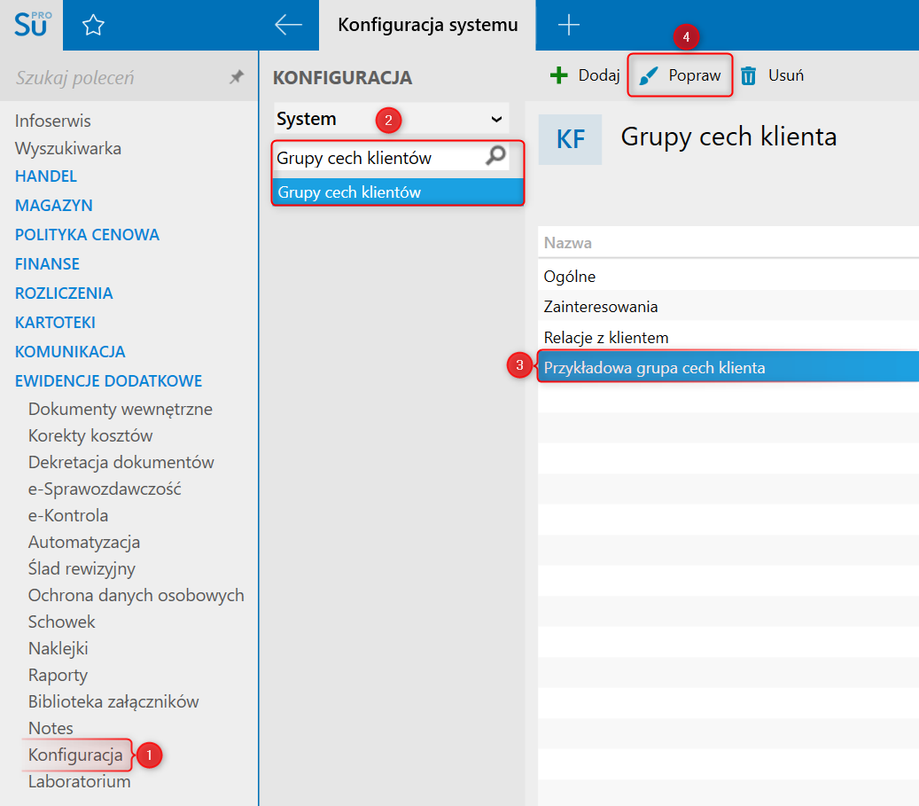Expand the KOMUNIKACJA module
919x806 pixels.
point(70,352)
